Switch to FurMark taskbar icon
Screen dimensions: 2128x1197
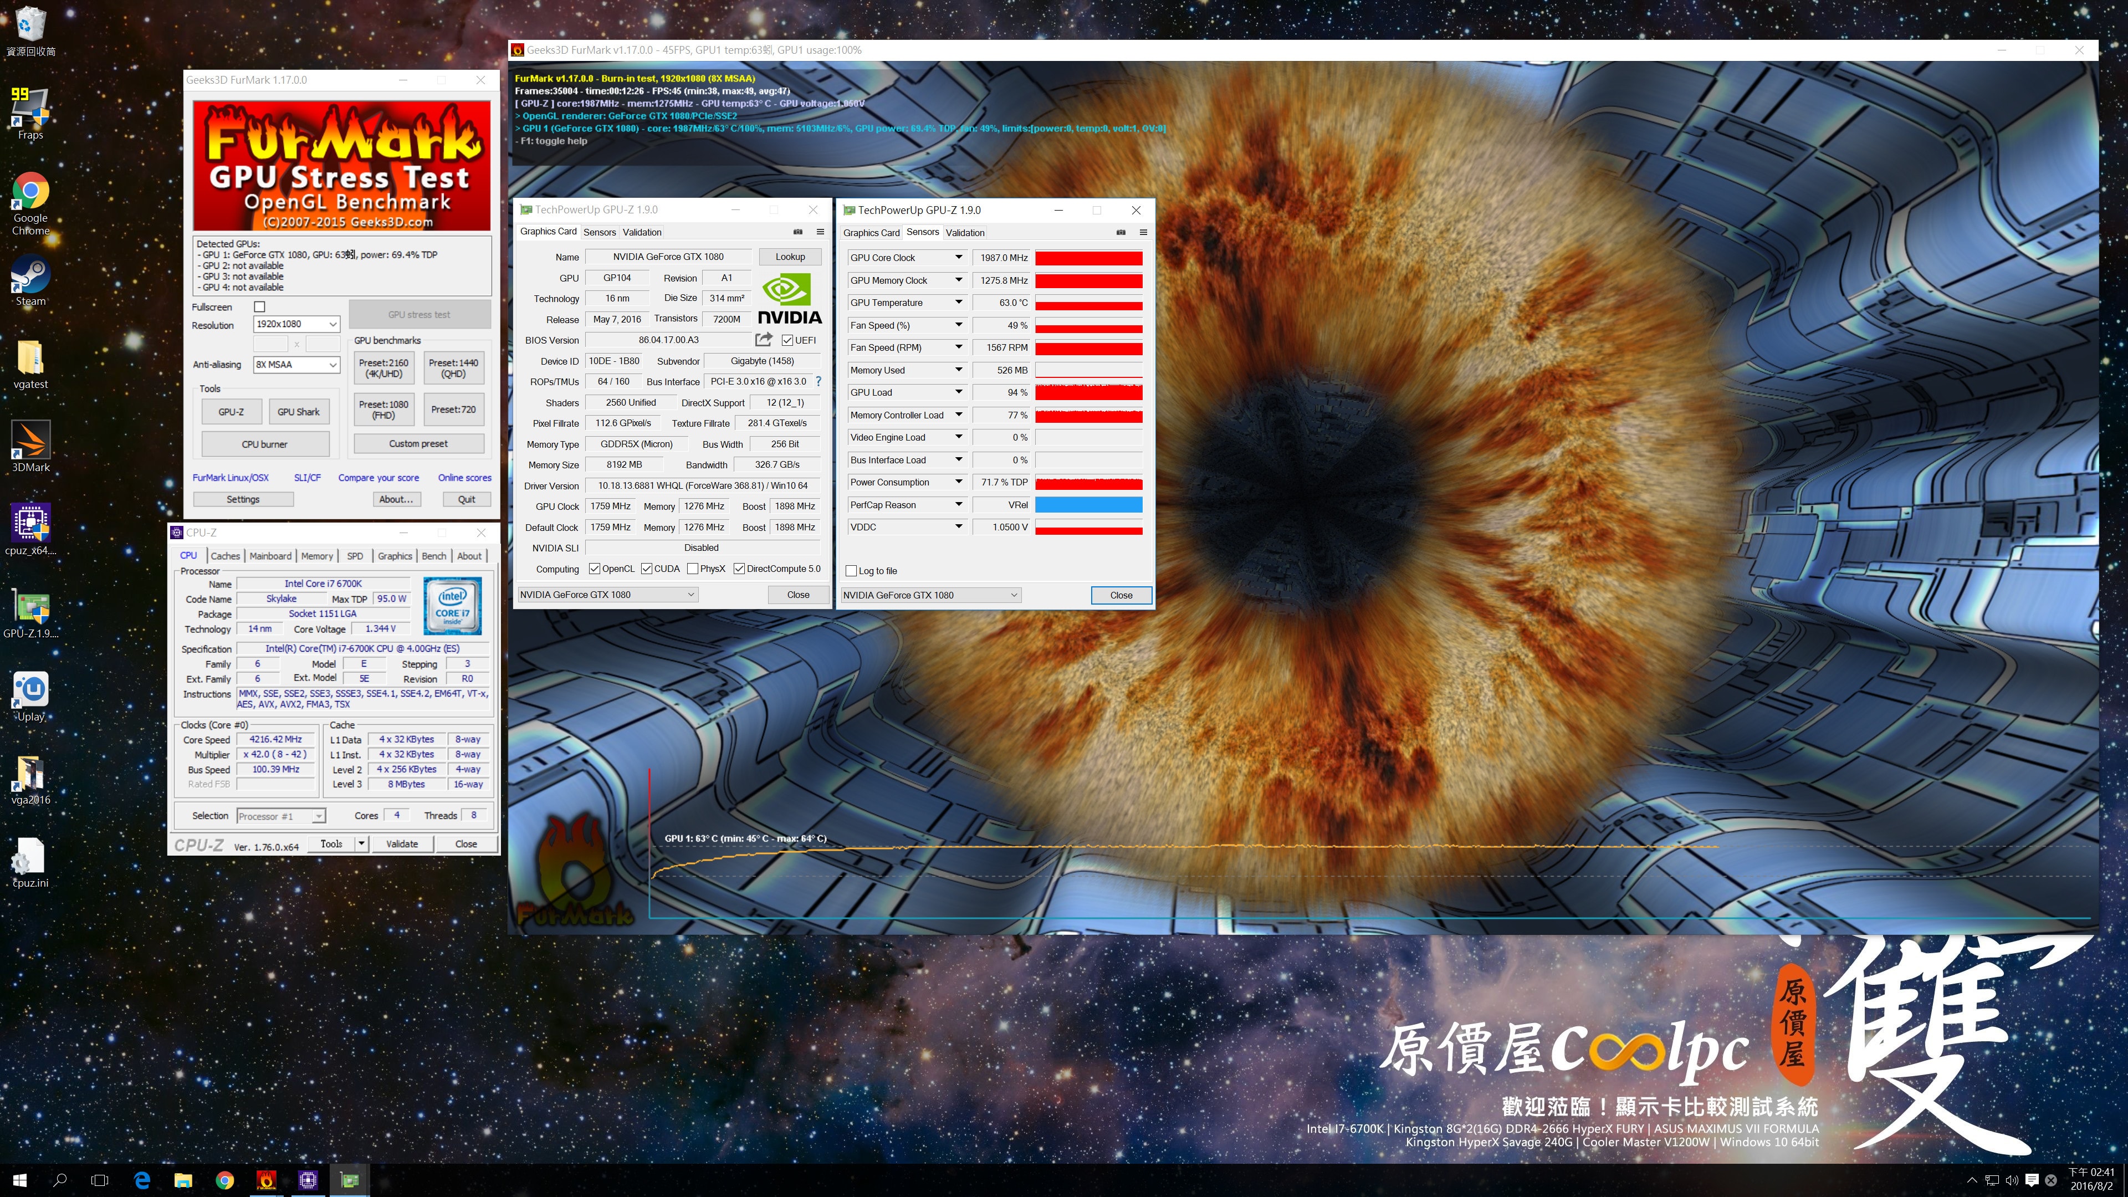click(266, 1180)
